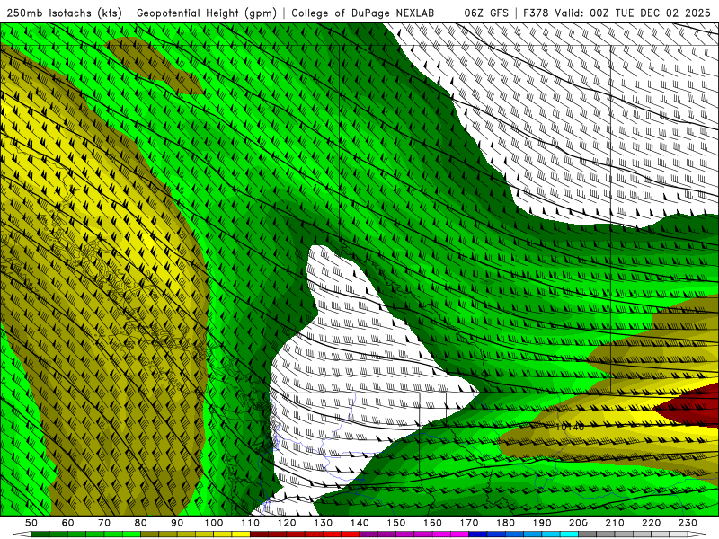This screenshot has width=719, height=539.
Task: Click the left arrow end of the color bar
Action: click(22, 535)
